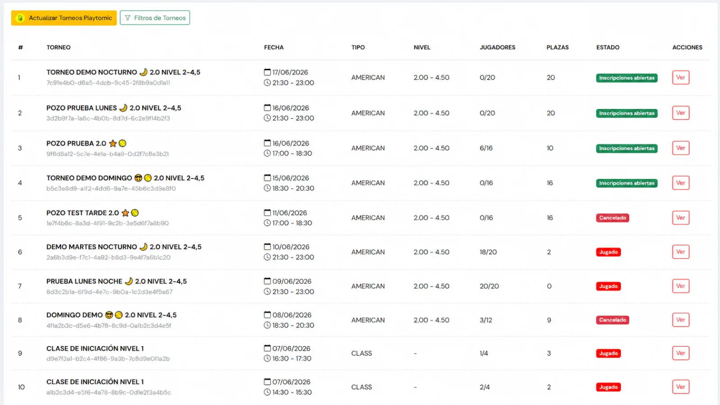Click moon emoji in PRUEBA LUNES NOCHE title

coord(129,281)
